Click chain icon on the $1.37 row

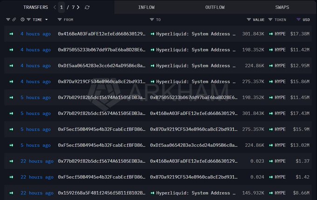[x=11, y=161]
